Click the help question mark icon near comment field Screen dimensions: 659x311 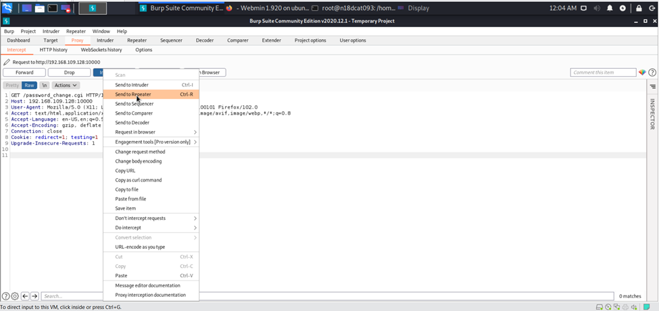pyautogui.click(x=652, y=73)
